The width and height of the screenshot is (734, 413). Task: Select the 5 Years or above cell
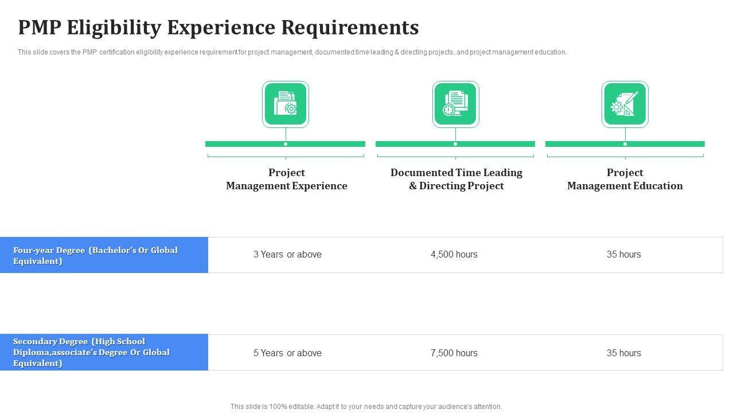point(287,353)
